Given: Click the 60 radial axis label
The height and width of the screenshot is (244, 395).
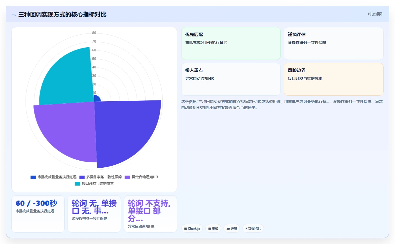Looking at the screenshot, I should 94,50.
